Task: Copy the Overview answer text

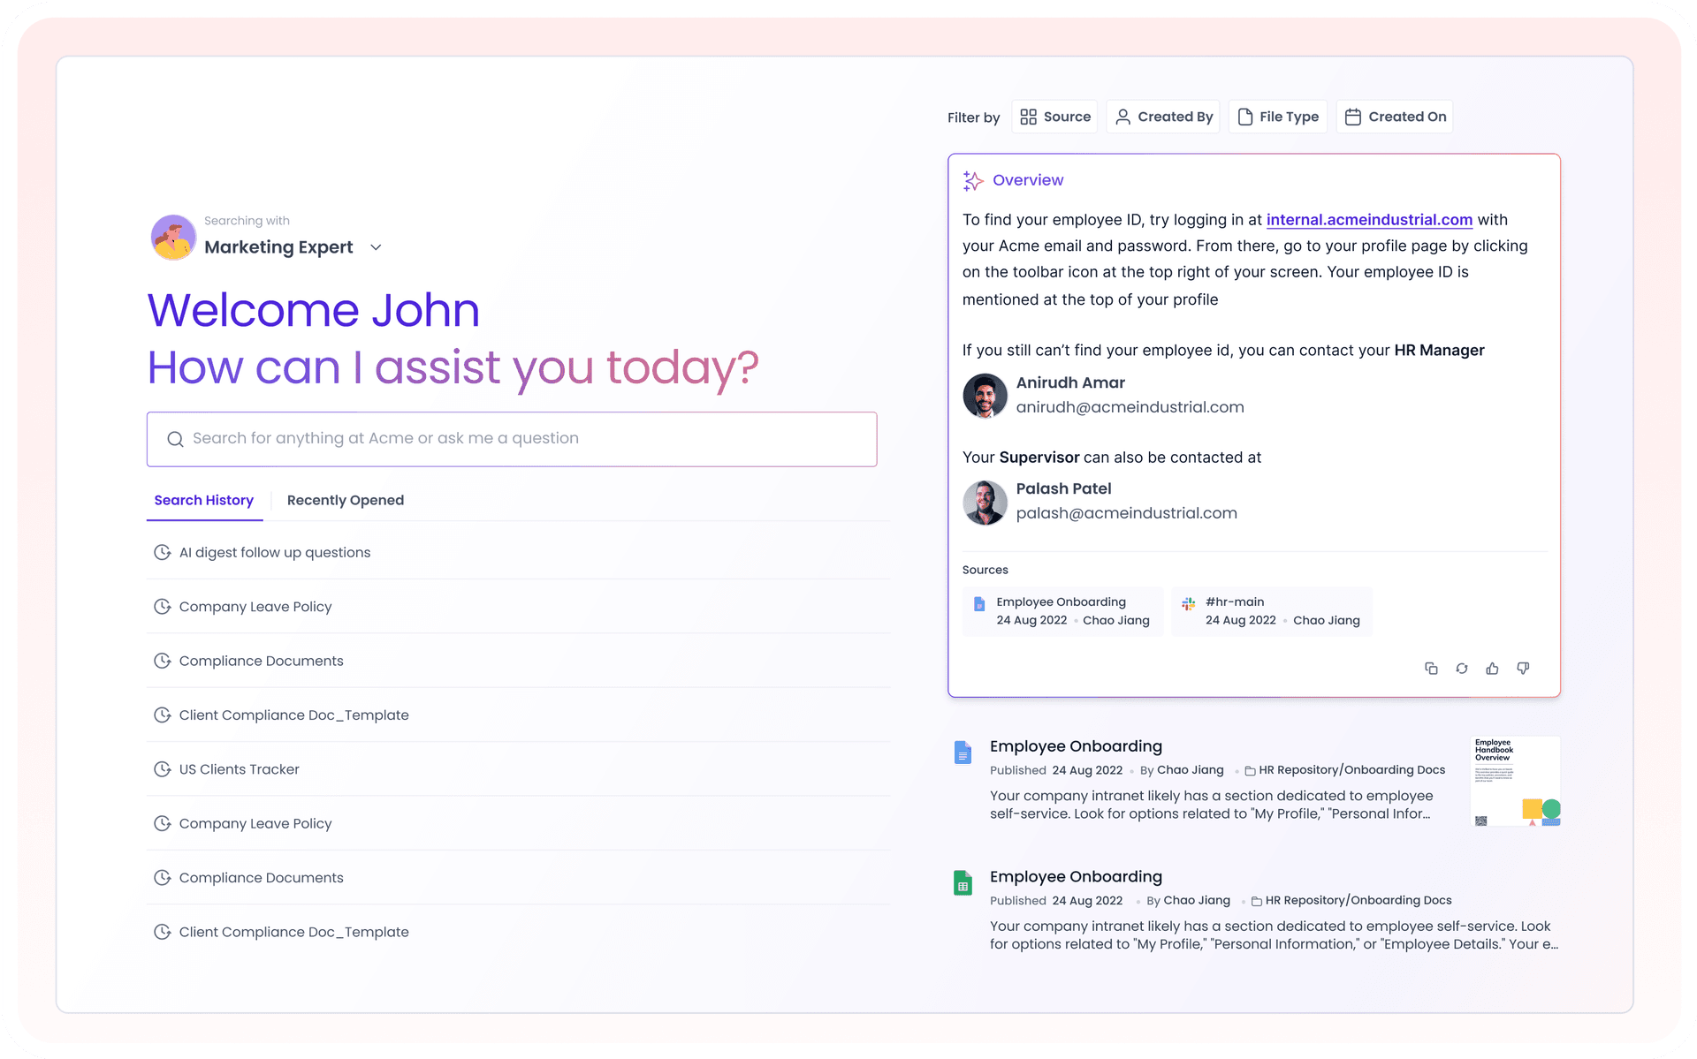Action: click(1432, 669)
